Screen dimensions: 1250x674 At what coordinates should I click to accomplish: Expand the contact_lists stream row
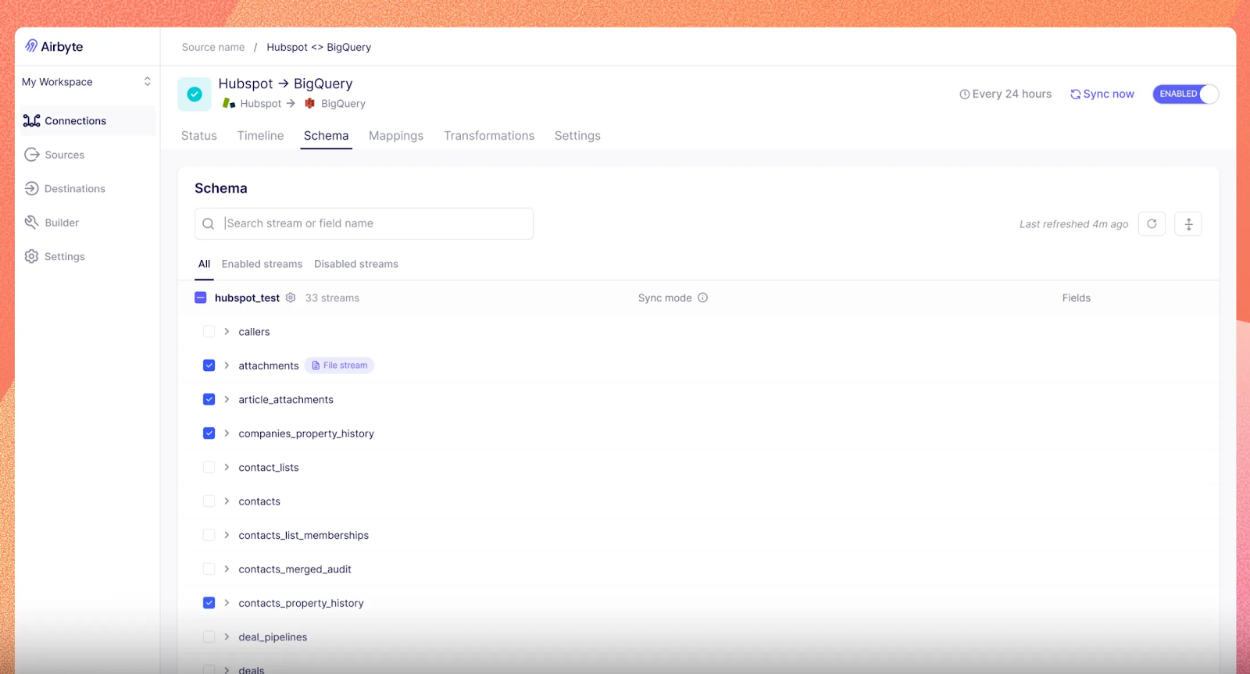click(227, 467)
